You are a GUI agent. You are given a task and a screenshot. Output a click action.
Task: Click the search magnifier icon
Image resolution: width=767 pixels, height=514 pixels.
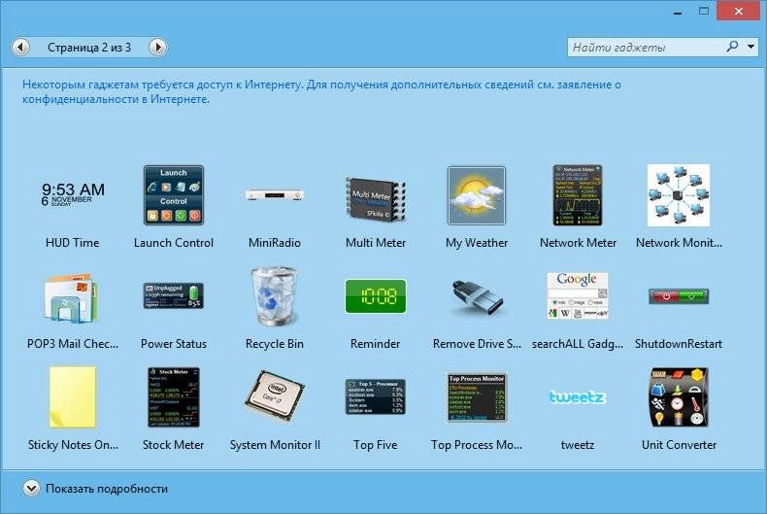732,47
